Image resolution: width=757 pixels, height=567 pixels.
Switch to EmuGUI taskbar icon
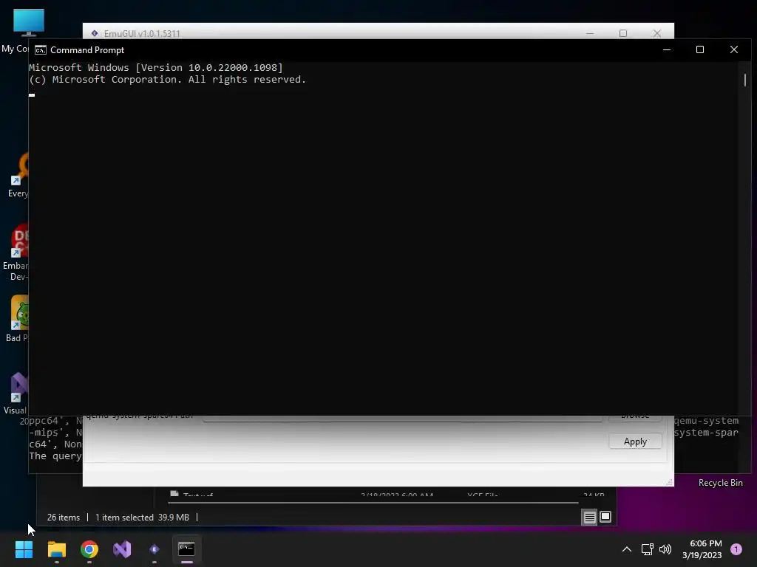[155, 549]
